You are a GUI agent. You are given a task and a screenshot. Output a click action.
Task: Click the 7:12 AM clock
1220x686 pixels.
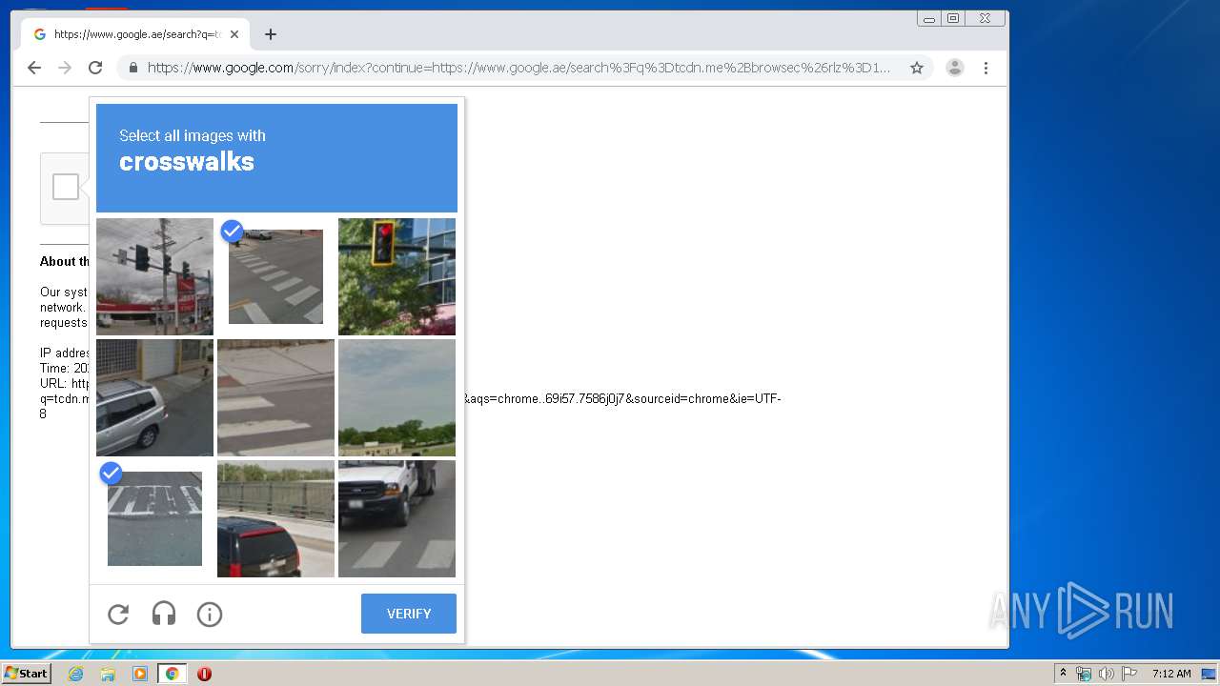[1170, 674]
